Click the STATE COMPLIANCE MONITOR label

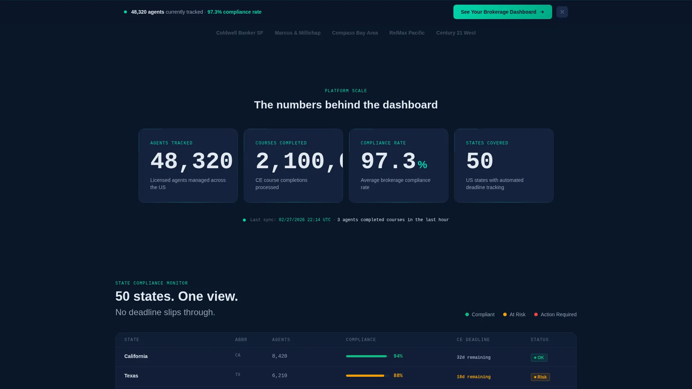click(x=151, y=283)
